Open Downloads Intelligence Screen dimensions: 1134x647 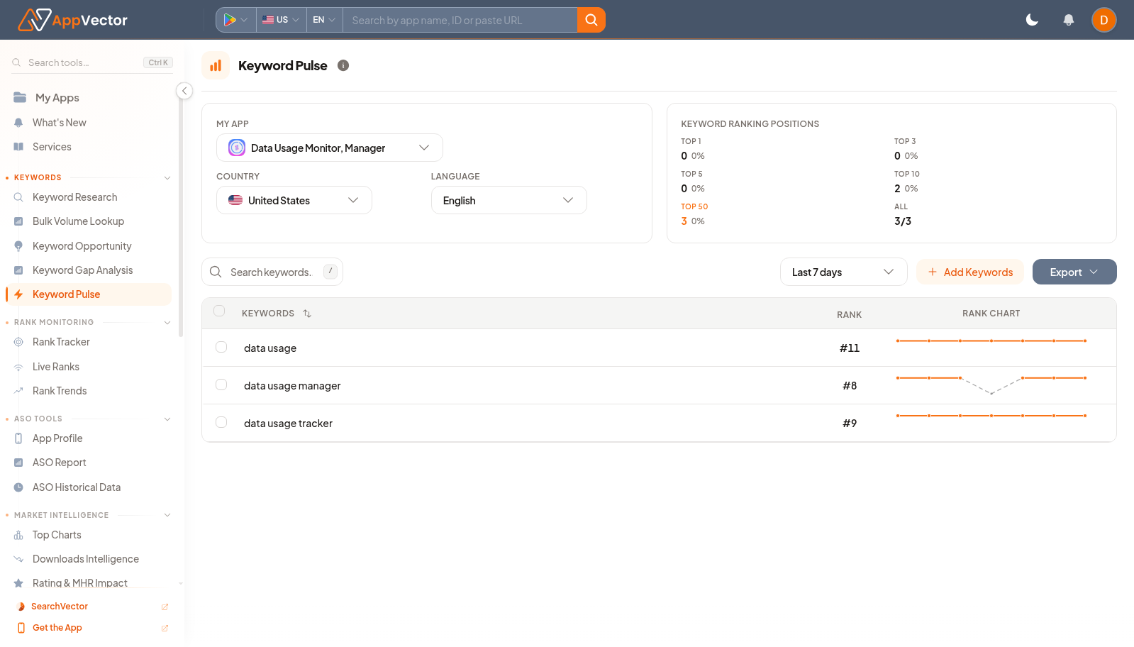86,559
